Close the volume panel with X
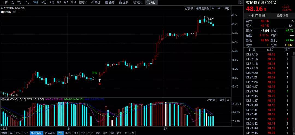295x135 pixels. (x=228, y=100)
